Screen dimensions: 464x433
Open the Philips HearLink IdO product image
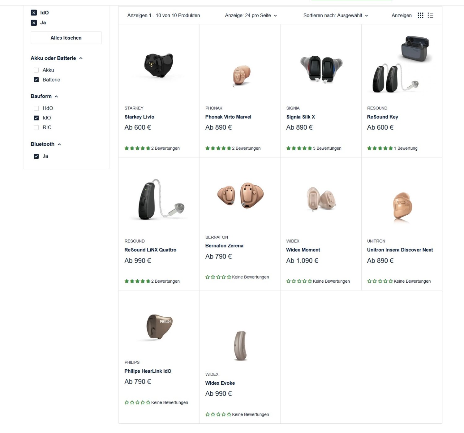tap(159, 327)
